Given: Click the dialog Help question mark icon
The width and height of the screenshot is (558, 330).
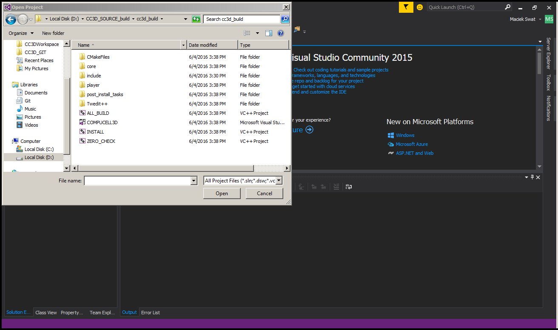Looking at the screenshot, I should tap(280, 33).
